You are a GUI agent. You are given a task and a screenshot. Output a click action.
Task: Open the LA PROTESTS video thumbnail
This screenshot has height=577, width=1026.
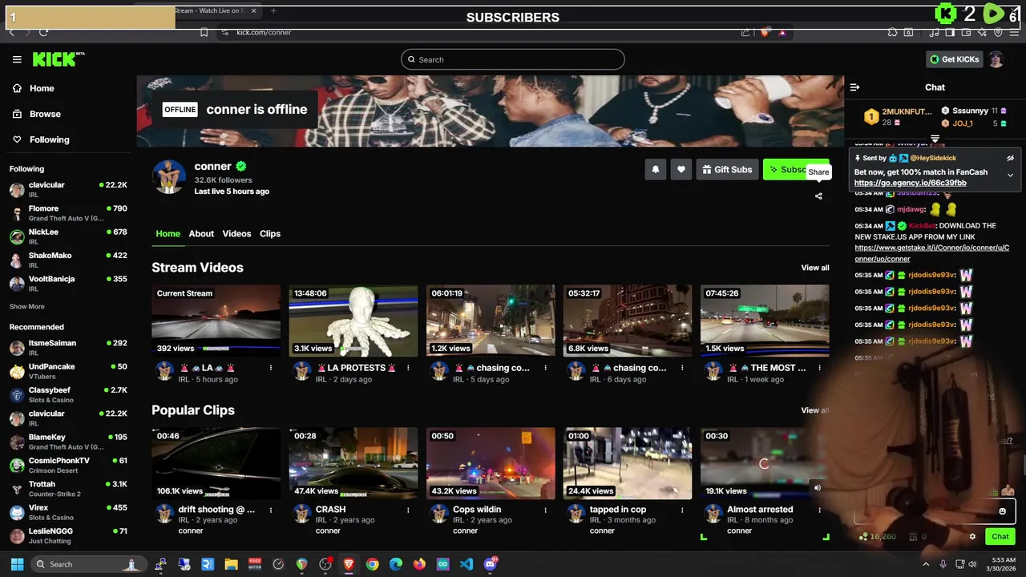coord(353,321)
